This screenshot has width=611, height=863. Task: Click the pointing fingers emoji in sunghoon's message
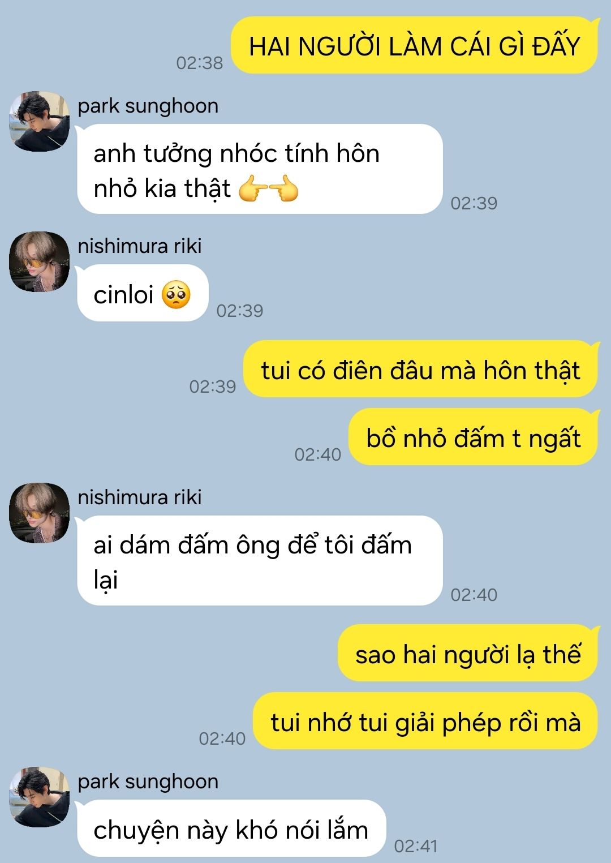click(x=269, y=189)
